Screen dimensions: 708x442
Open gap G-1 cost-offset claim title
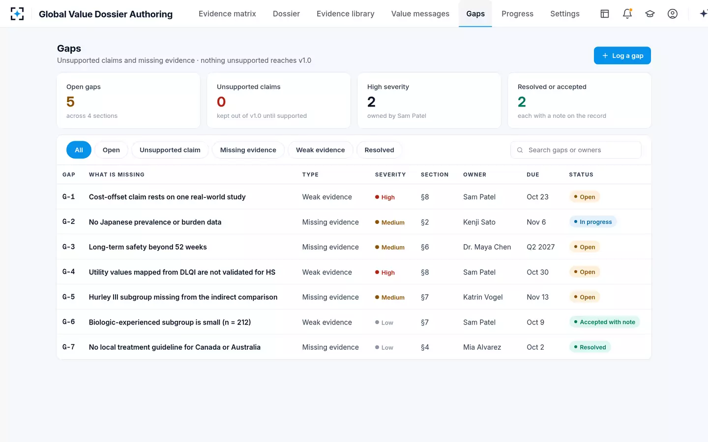167,197
